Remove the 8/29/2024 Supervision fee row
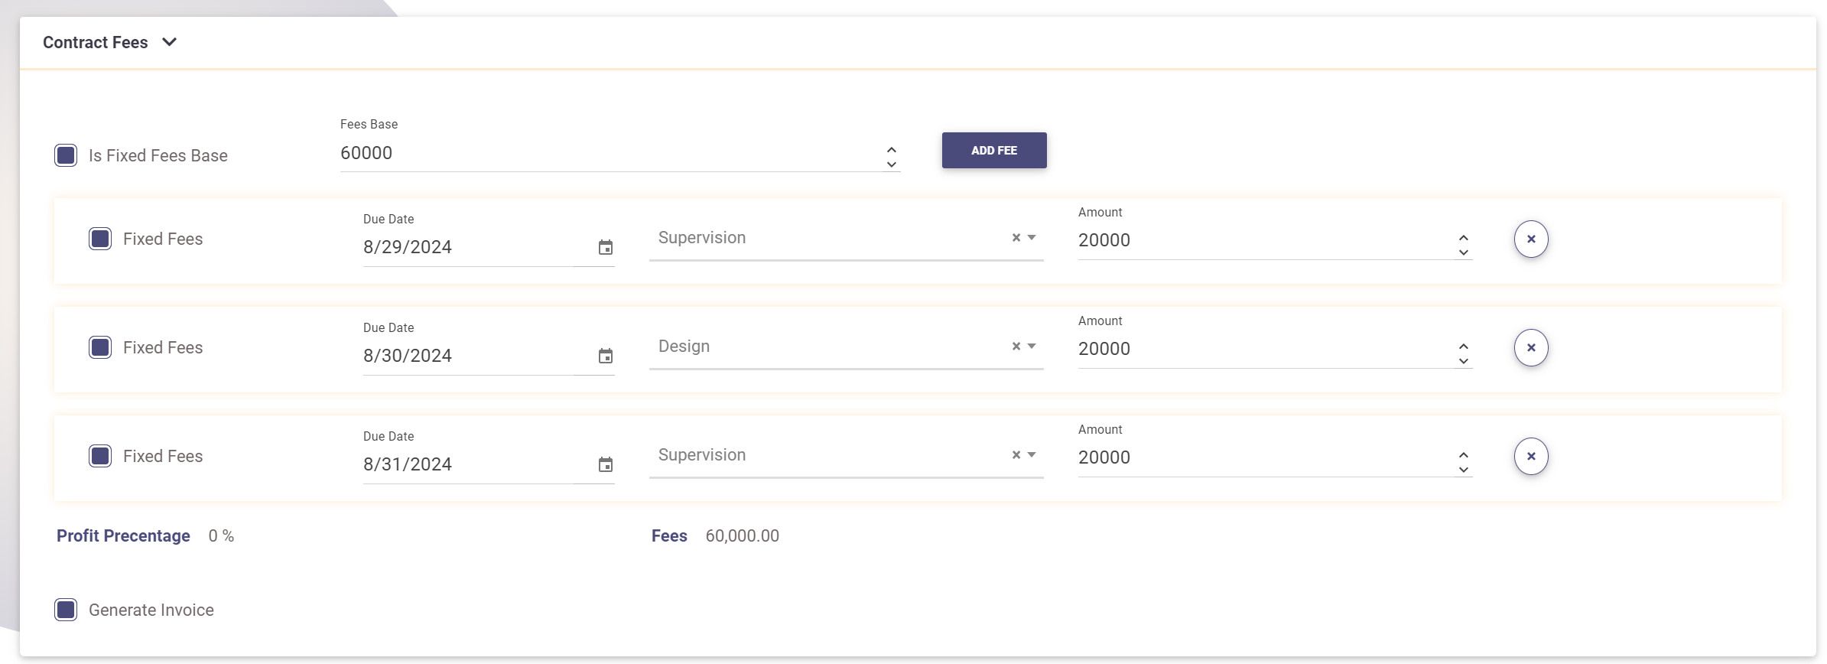Screen dimensions: 1827x664 coord(1530,239)
